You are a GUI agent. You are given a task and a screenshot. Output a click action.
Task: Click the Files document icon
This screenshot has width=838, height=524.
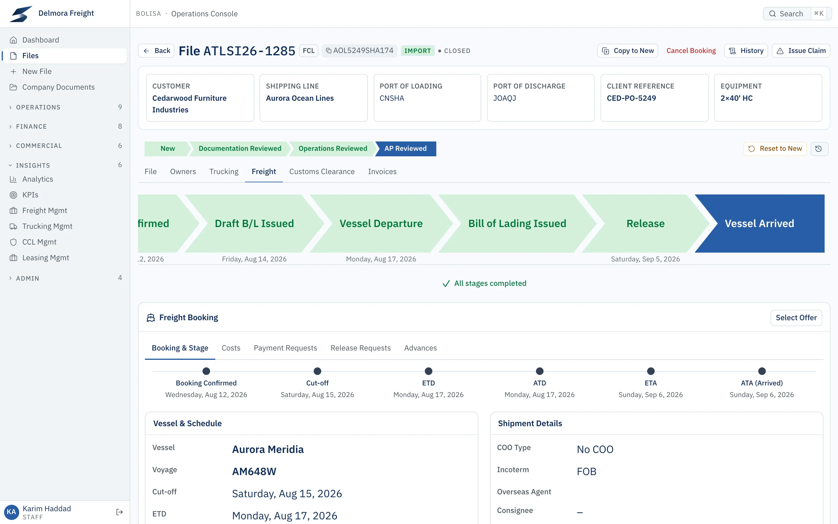13,55
